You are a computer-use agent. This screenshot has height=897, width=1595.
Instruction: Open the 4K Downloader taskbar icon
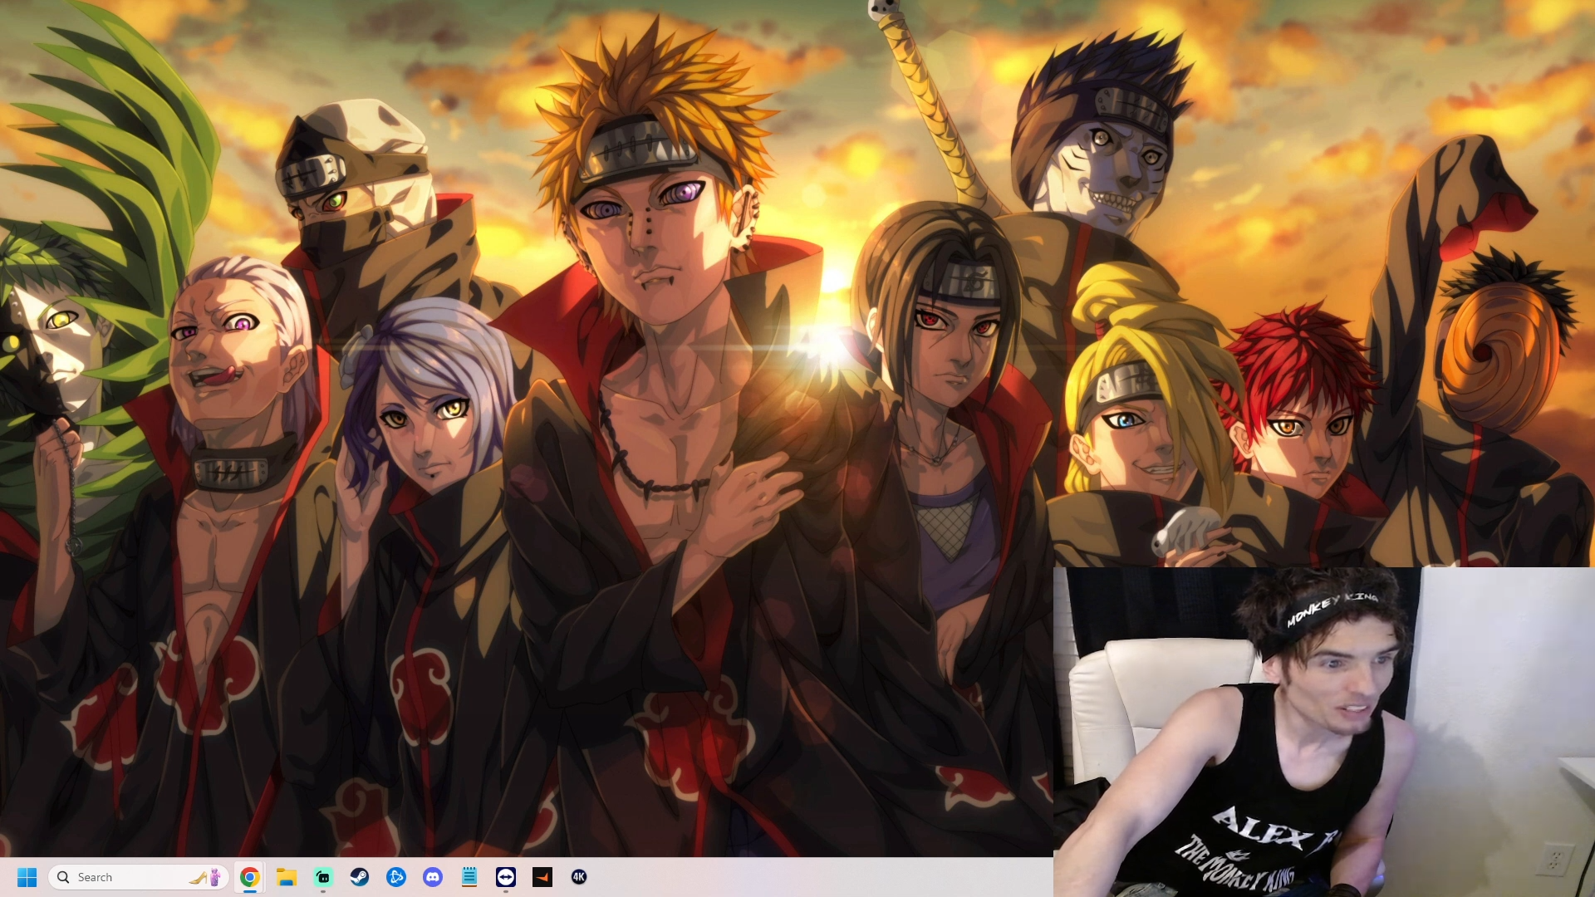click(579, 877)
